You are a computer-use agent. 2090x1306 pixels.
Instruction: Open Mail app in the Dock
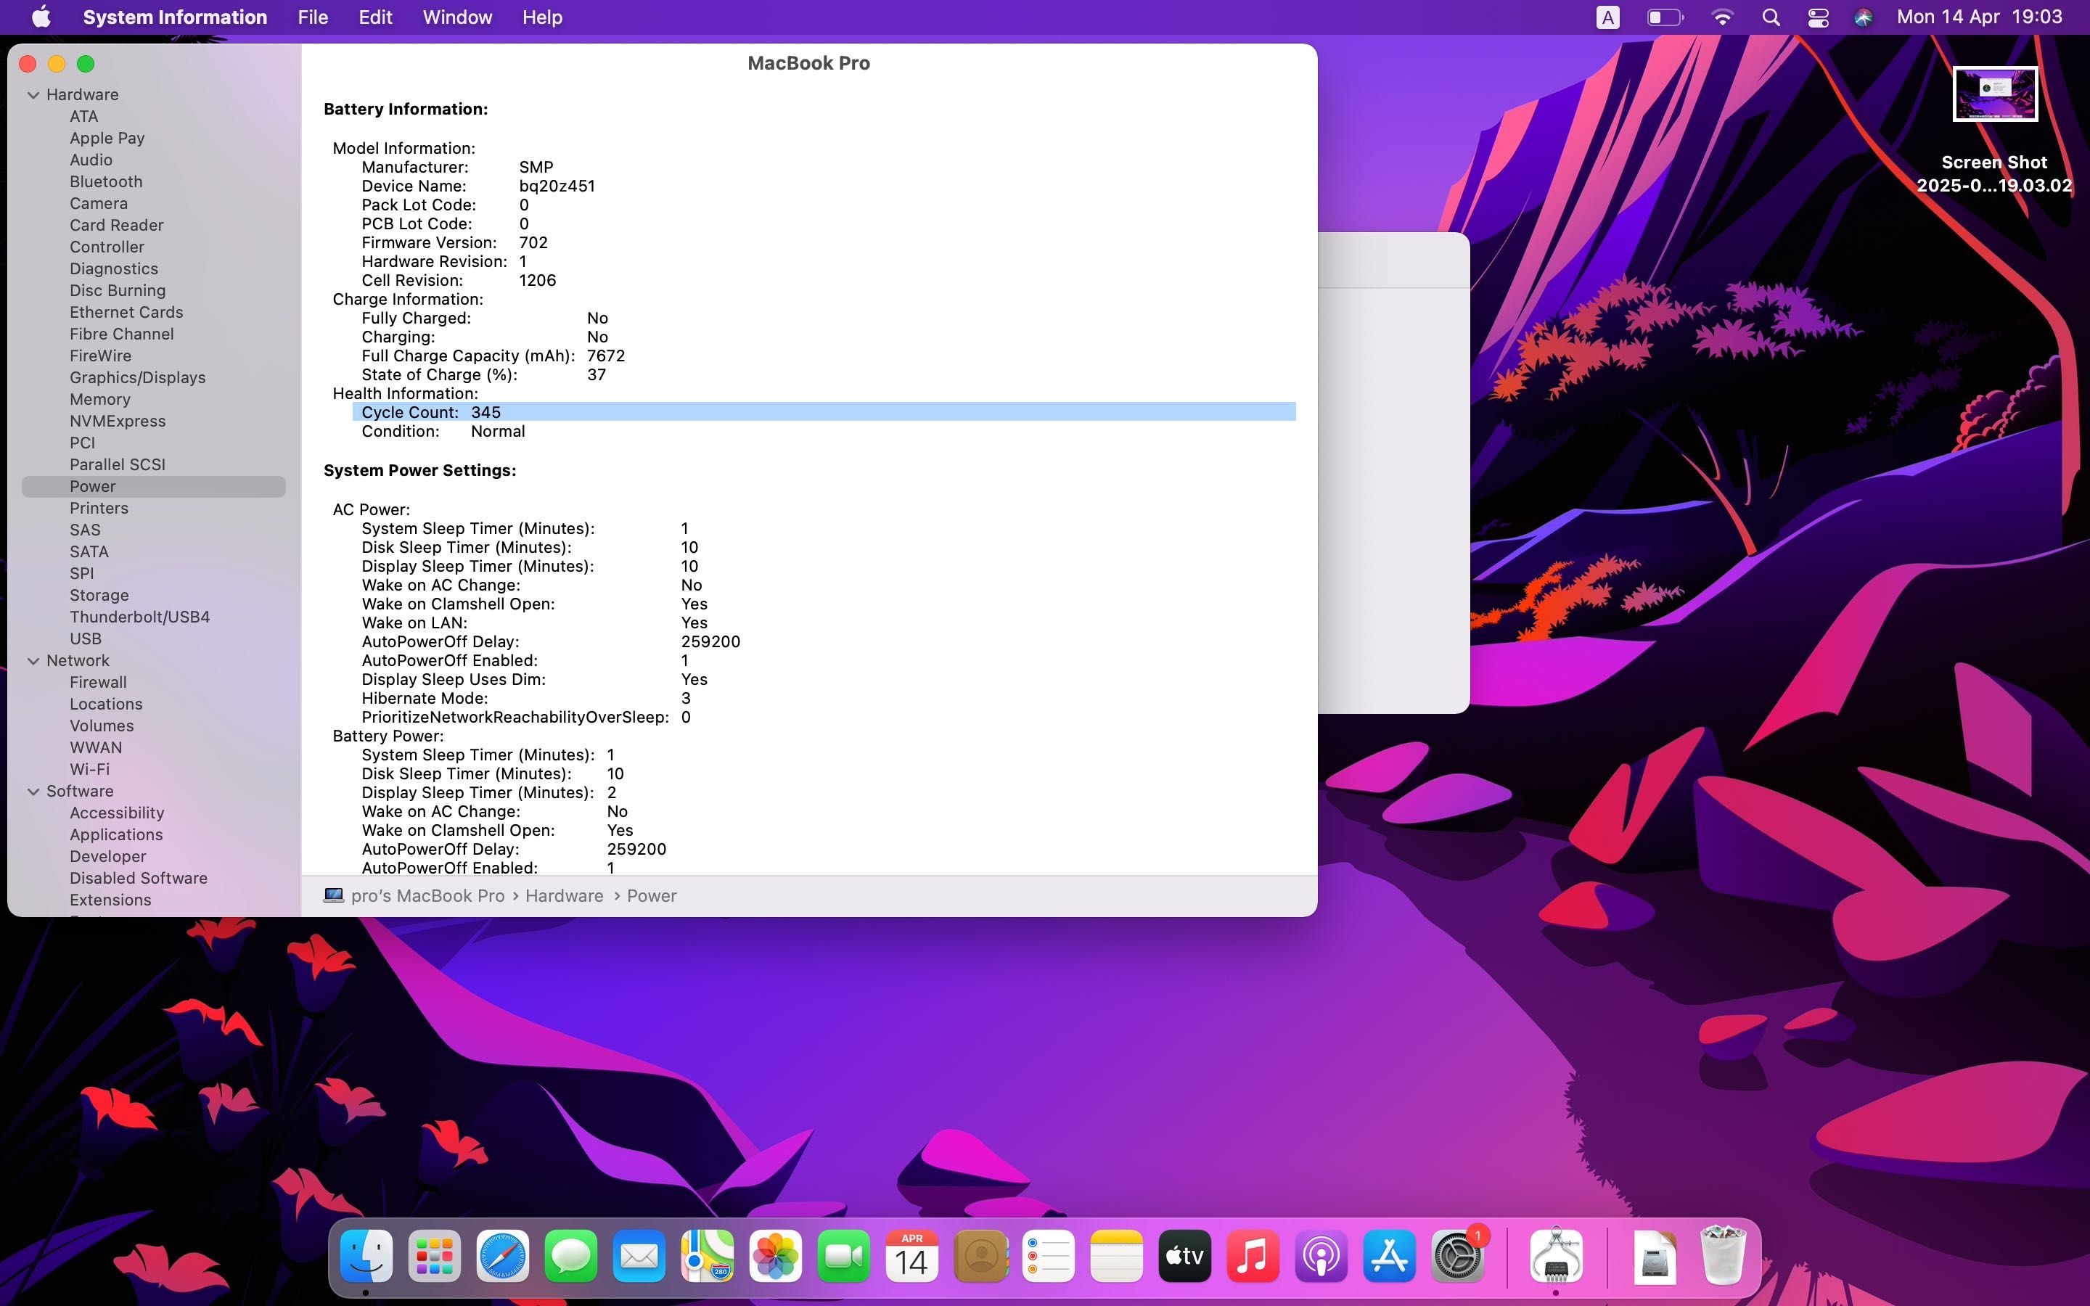click(x=639, y=1256)
